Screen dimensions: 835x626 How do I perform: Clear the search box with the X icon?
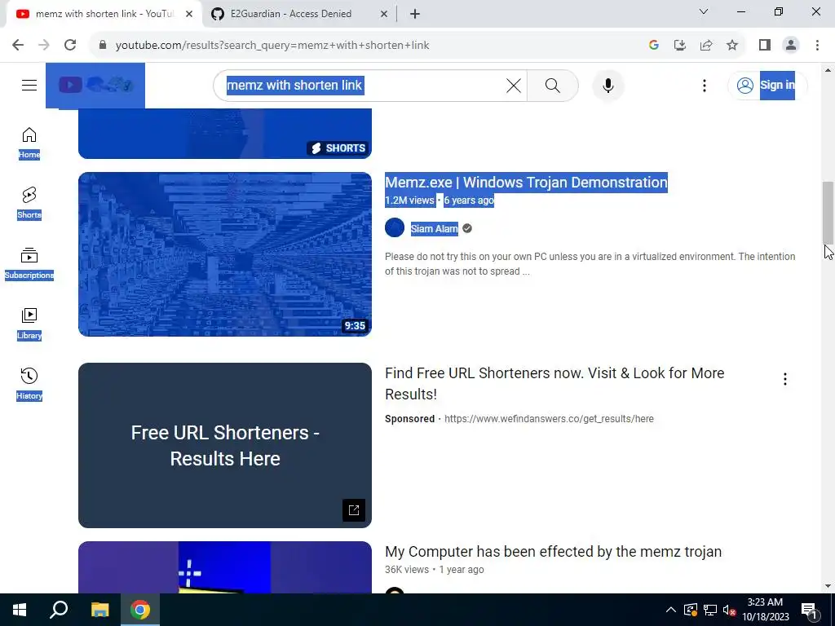click(514, 85)
